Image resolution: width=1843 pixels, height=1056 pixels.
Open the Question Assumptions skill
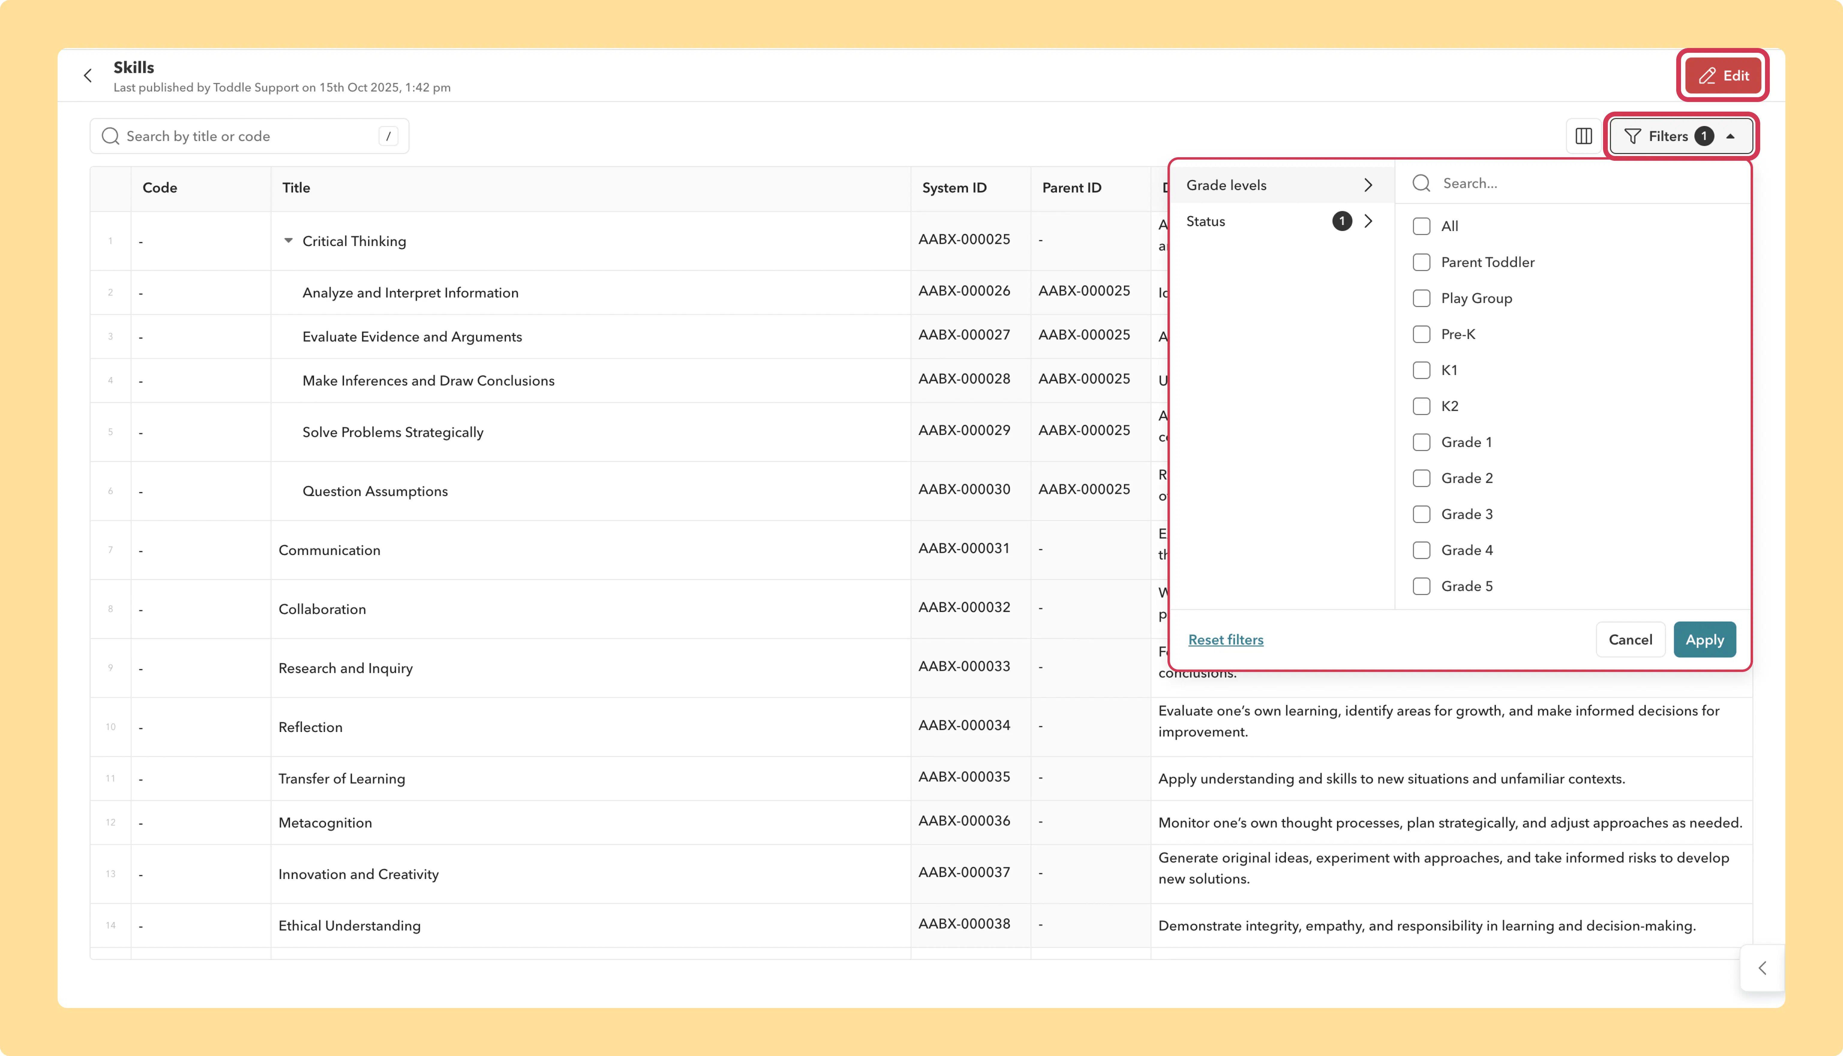click(x=375, y=491)
